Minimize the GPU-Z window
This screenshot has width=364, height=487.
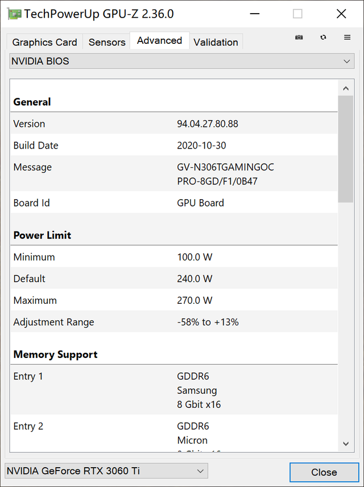254,14
